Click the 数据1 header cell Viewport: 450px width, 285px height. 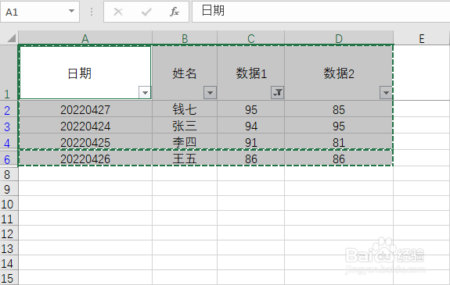(251, 73)
